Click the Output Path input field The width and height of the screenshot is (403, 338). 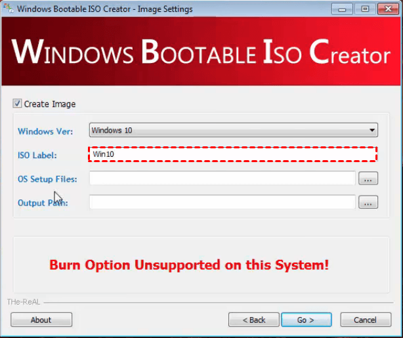tap(223, 202)
